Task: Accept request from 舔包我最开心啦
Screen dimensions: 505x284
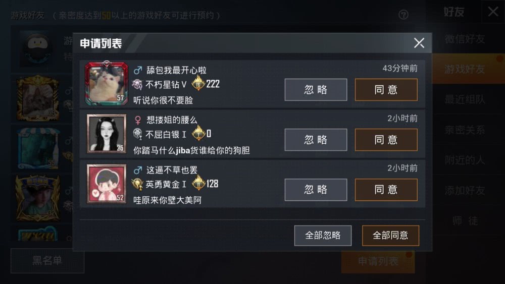Action: [386, 90]
